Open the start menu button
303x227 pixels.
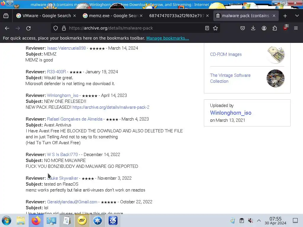(7, 220)
